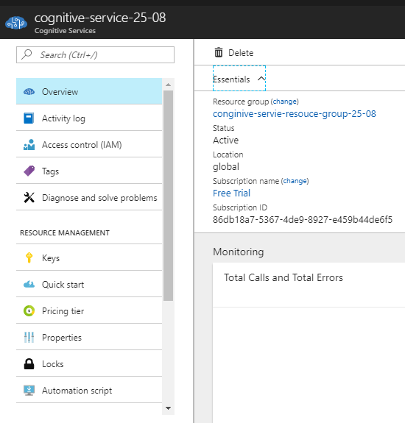Viewport: 405px width, 423px height.
Task: Open the Free Trial subscription link
Action: pyautogui.click(x=231, y=193)
